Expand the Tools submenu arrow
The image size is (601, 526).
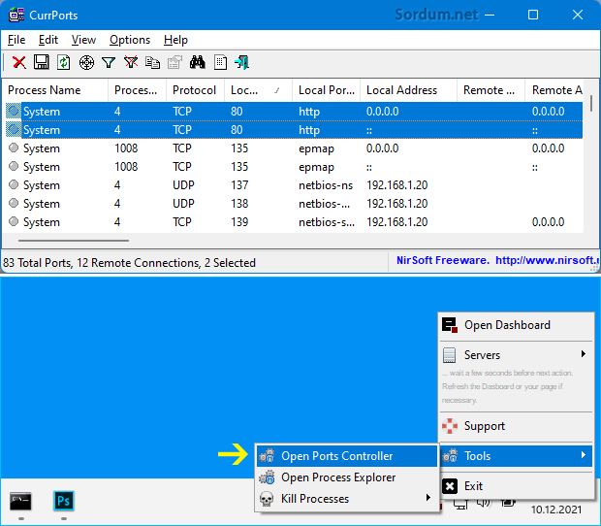[584, 455]
